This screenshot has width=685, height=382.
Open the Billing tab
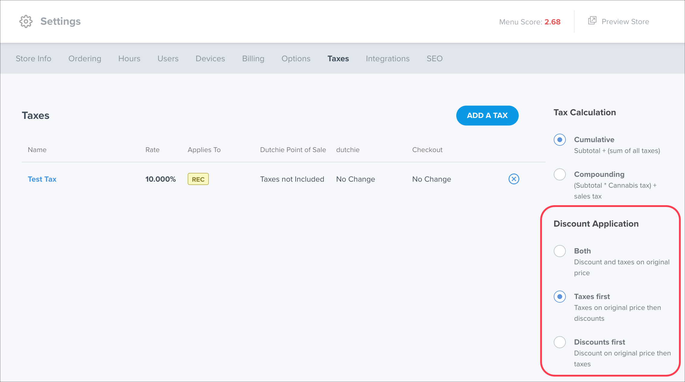pos(253,59)
